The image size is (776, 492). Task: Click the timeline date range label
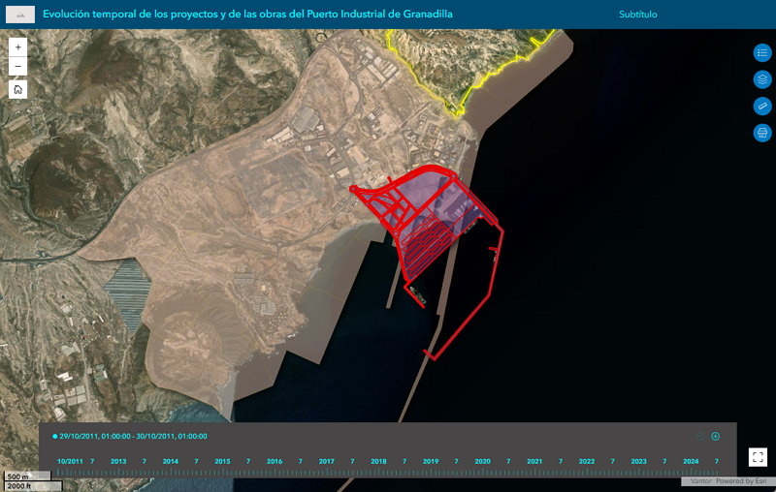[x=133, y=436]
